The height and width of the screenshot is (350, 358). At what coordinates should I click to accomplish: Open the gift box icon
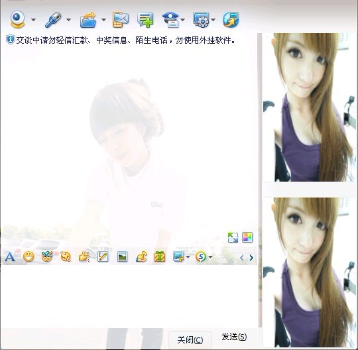pos(160,257)
